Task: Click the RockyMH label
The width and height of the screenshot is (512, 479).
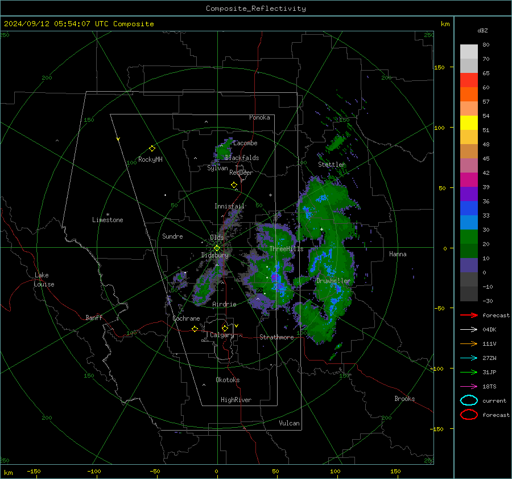Action: click(x=150, y=159)
